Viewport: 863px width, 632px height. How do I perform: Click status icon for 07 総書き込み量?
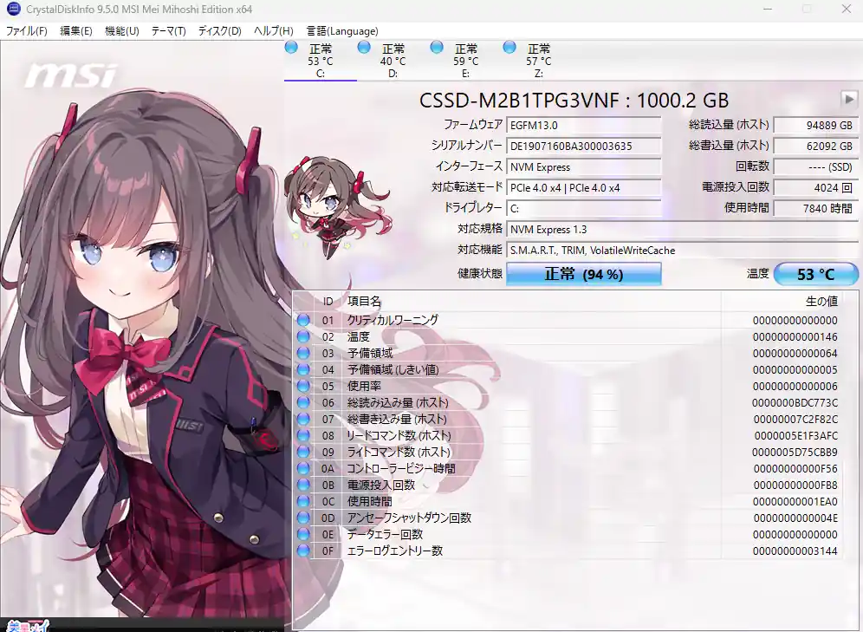coord(303,419)
